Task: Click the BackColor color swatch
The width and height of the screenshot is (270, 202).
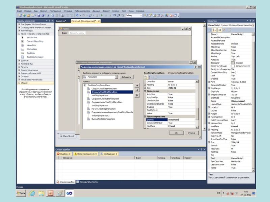Action: (x=233, y=63)
